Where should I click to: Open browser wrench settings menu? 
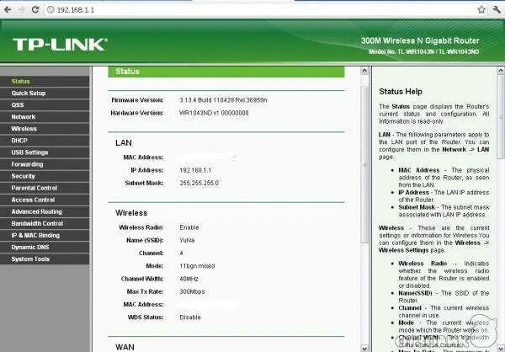[x=497, y=9]
